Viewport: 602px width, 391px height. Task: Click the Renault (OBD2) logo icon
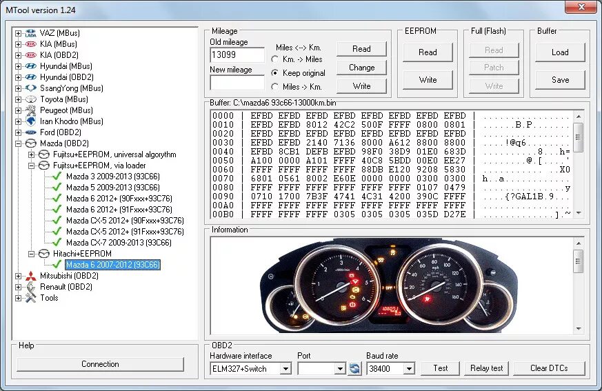31,287
